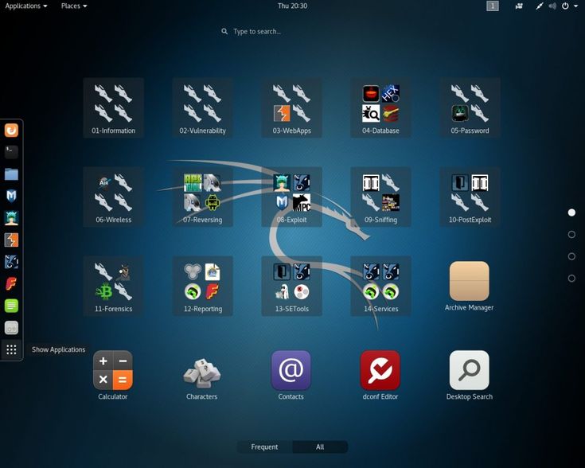Launch the web browser from the dock
The image size is (585, 468).
coord(11,131)
